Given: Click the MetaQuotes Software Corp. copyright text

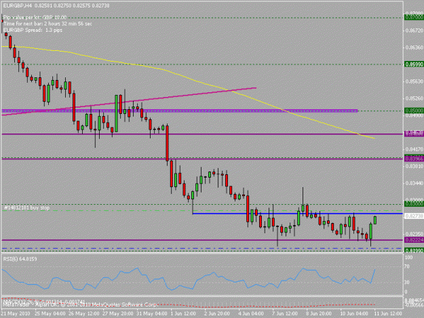Looking at the screenshot, I should [x=126, y=304].
